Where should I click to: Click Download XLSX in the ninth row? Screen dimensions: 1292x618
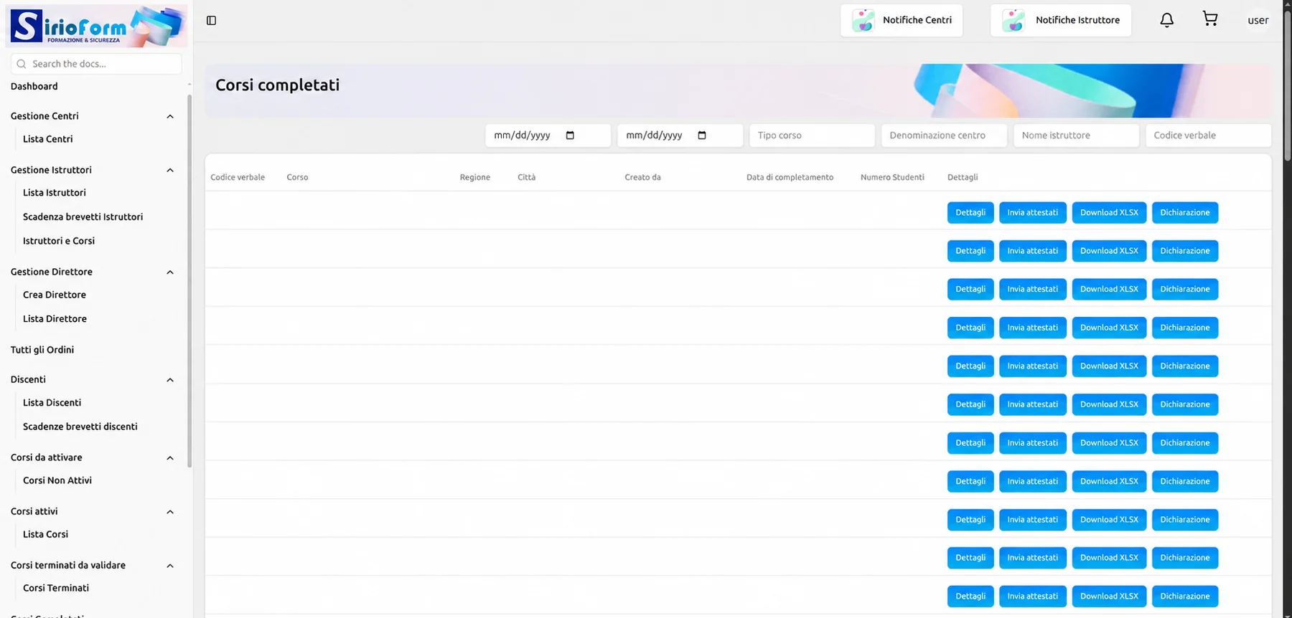coord(1109,520)
